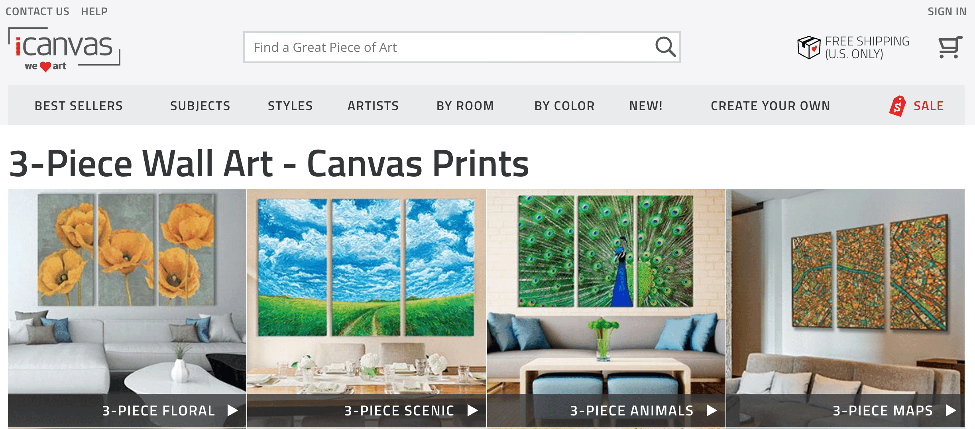Open the shopping cart icon

click(950, 47)
